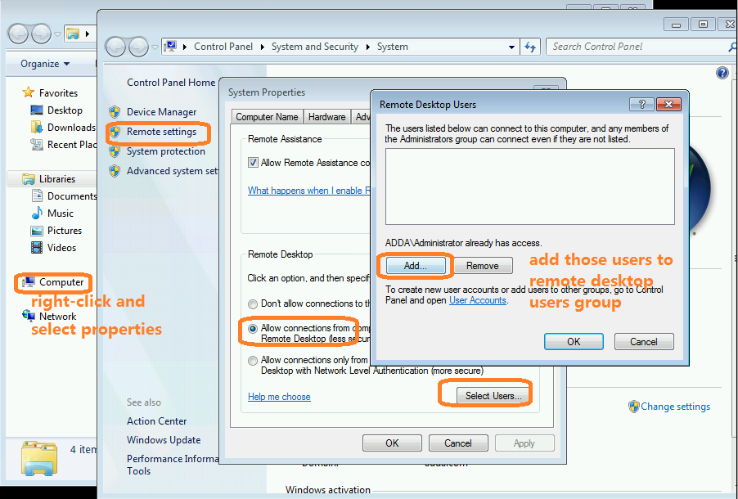
Task: Toggle Allow Remote Assistance checkbox
Action: 254,163
